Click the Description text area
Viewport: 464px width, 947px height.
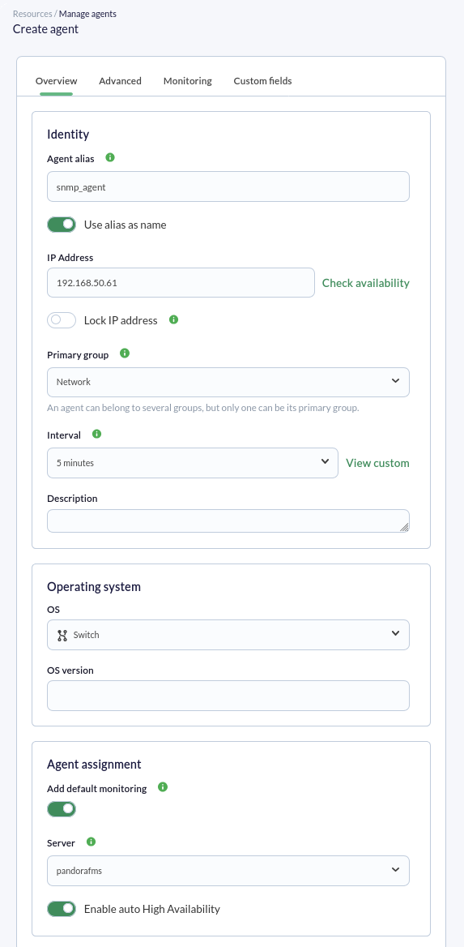(228, 521)
